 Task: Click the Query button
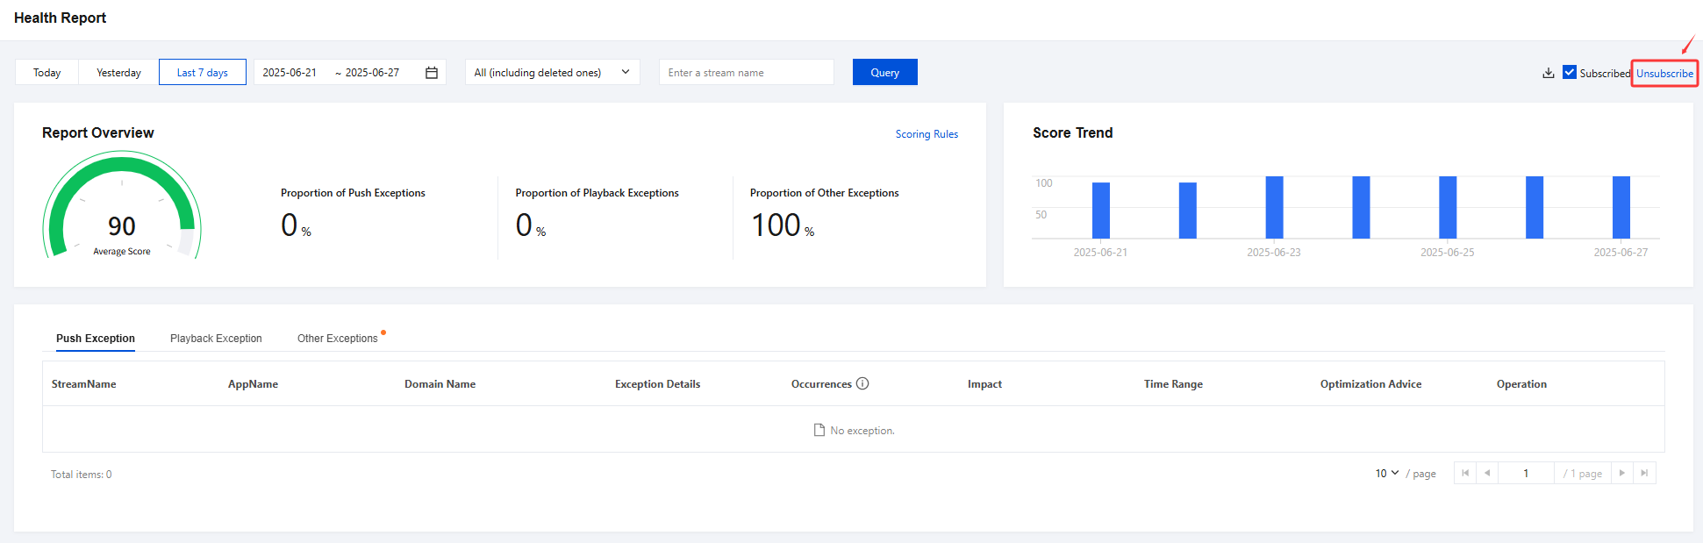(x=884, y=73)
